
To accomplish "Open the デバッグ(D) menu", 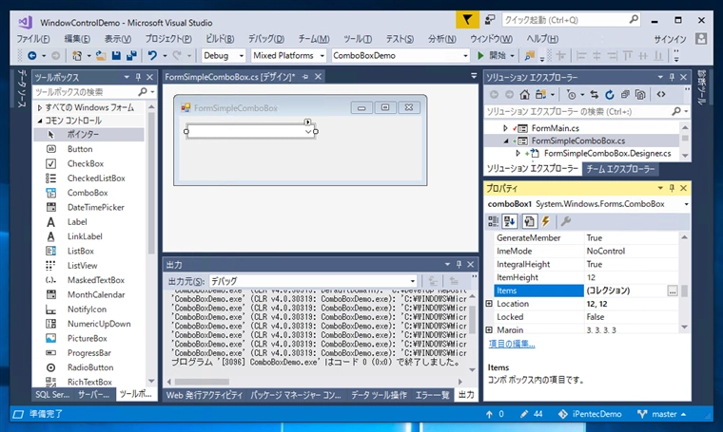I will (x=266, y=39).
